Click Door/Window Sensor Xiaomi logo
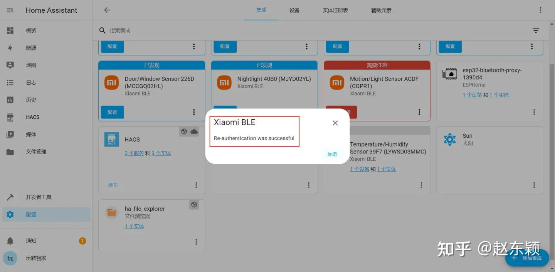This screenshot has height=272, width=555. click(x=112, y=82)
